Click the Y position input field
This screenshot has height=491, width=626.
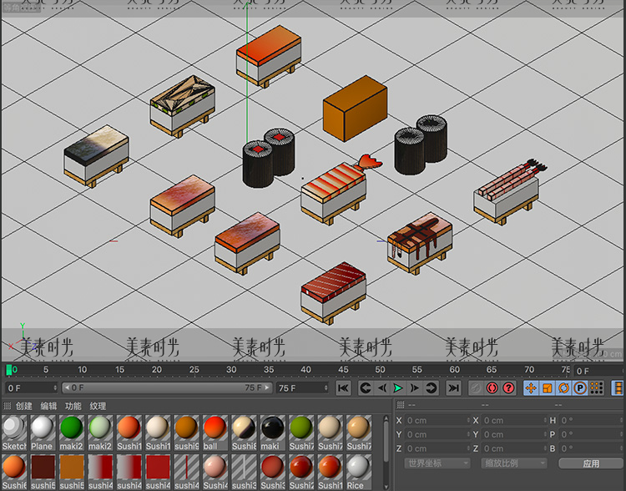coord(437,434)
